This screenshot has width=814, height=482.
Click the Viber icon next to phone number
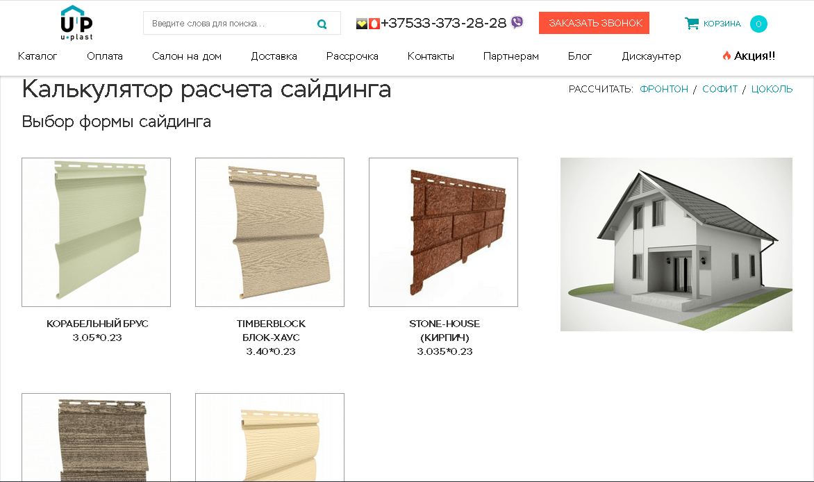(x=517, y=22)
